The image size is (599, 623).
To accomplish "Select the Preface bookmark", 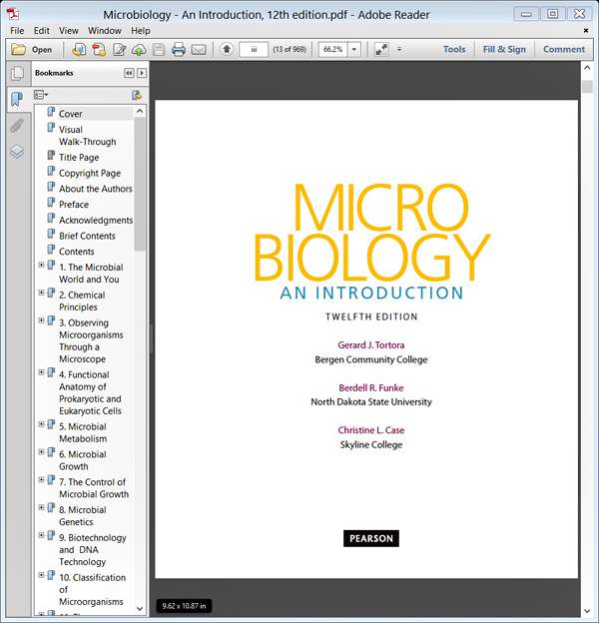I will (x=74, y=205).
